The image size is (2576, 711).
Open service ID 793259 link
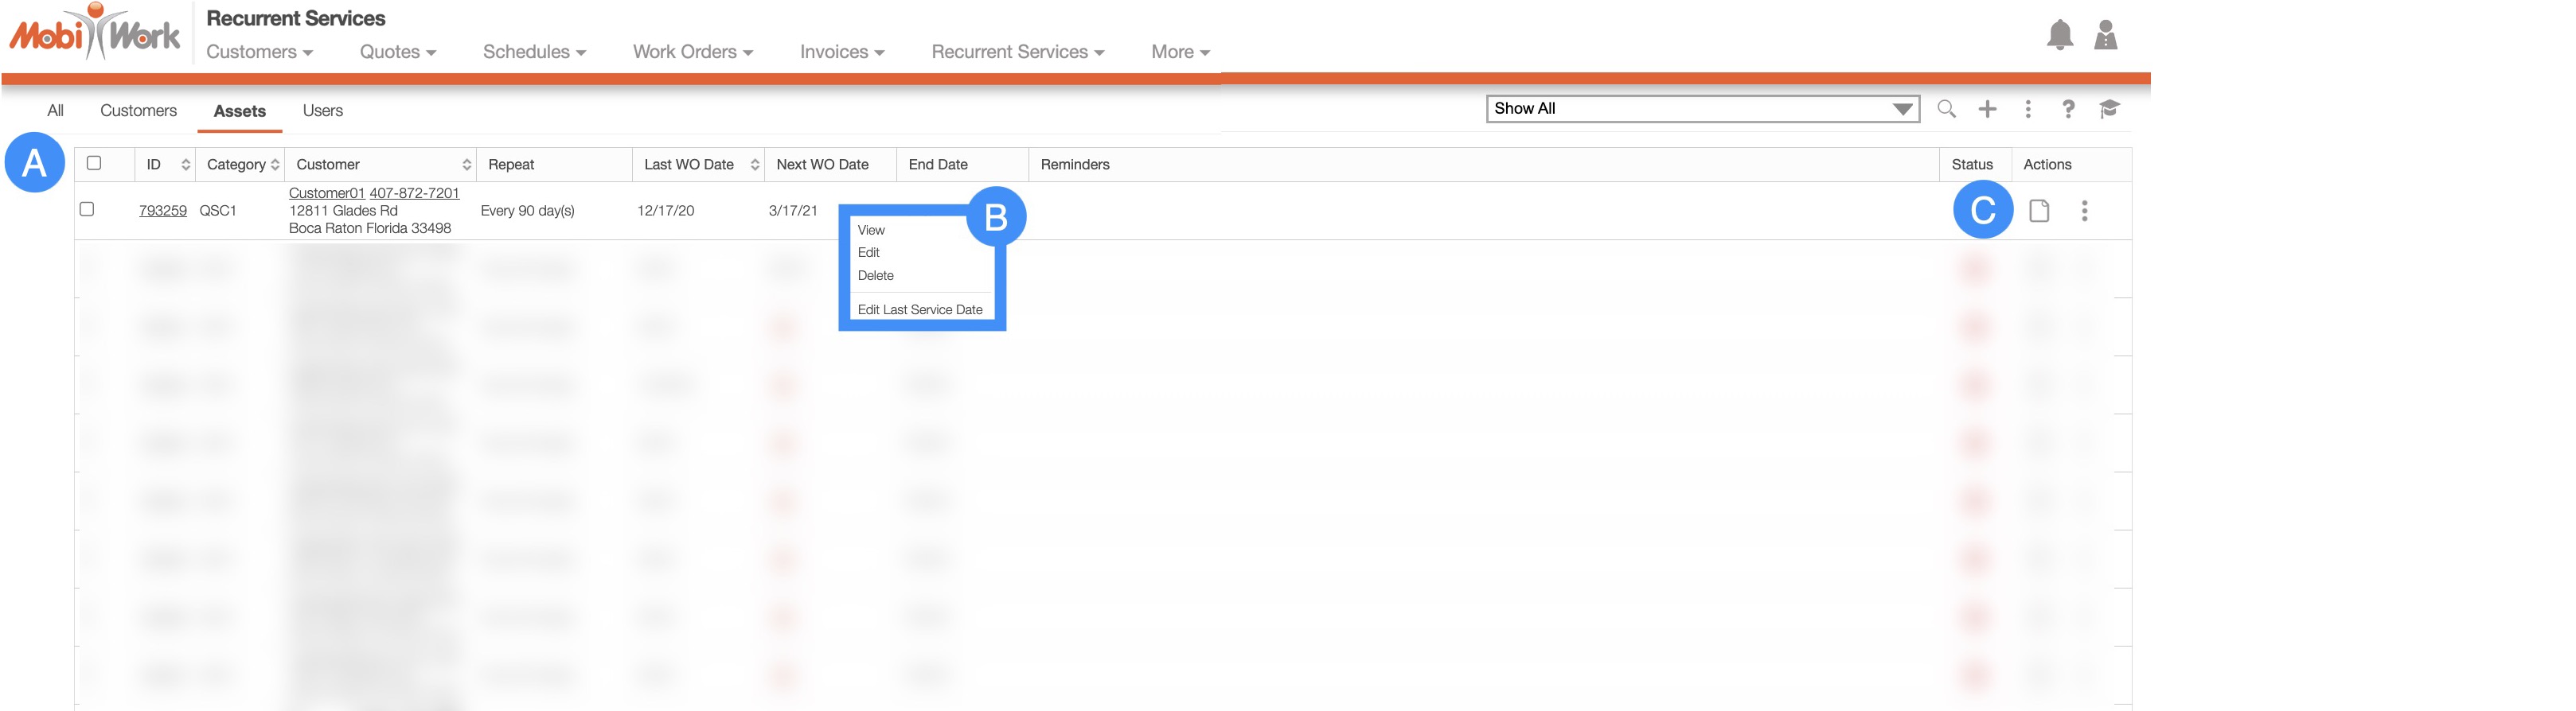(x=162, y=211)
